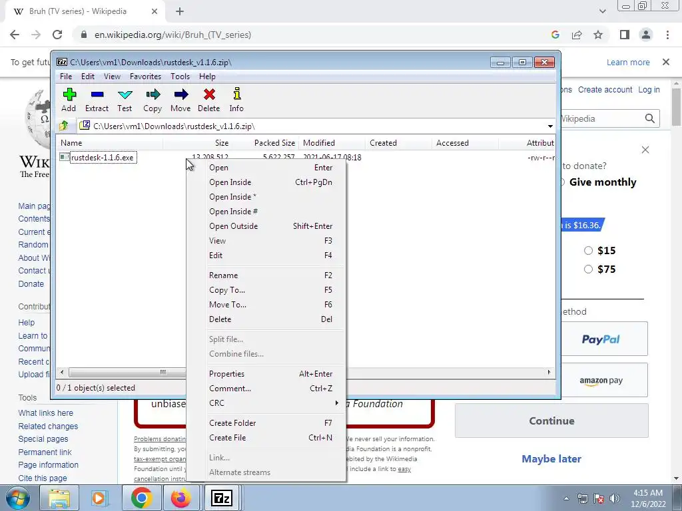
Task: Select the $15 donation radio button
Action: 588,251
